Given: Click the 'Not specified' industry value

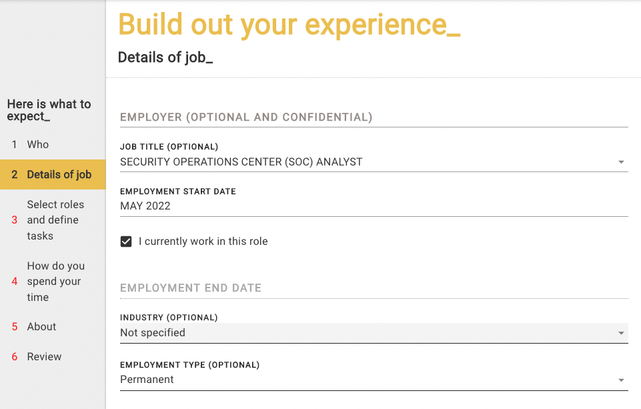Looking at the screenshot, I should [x=153, y=333].
